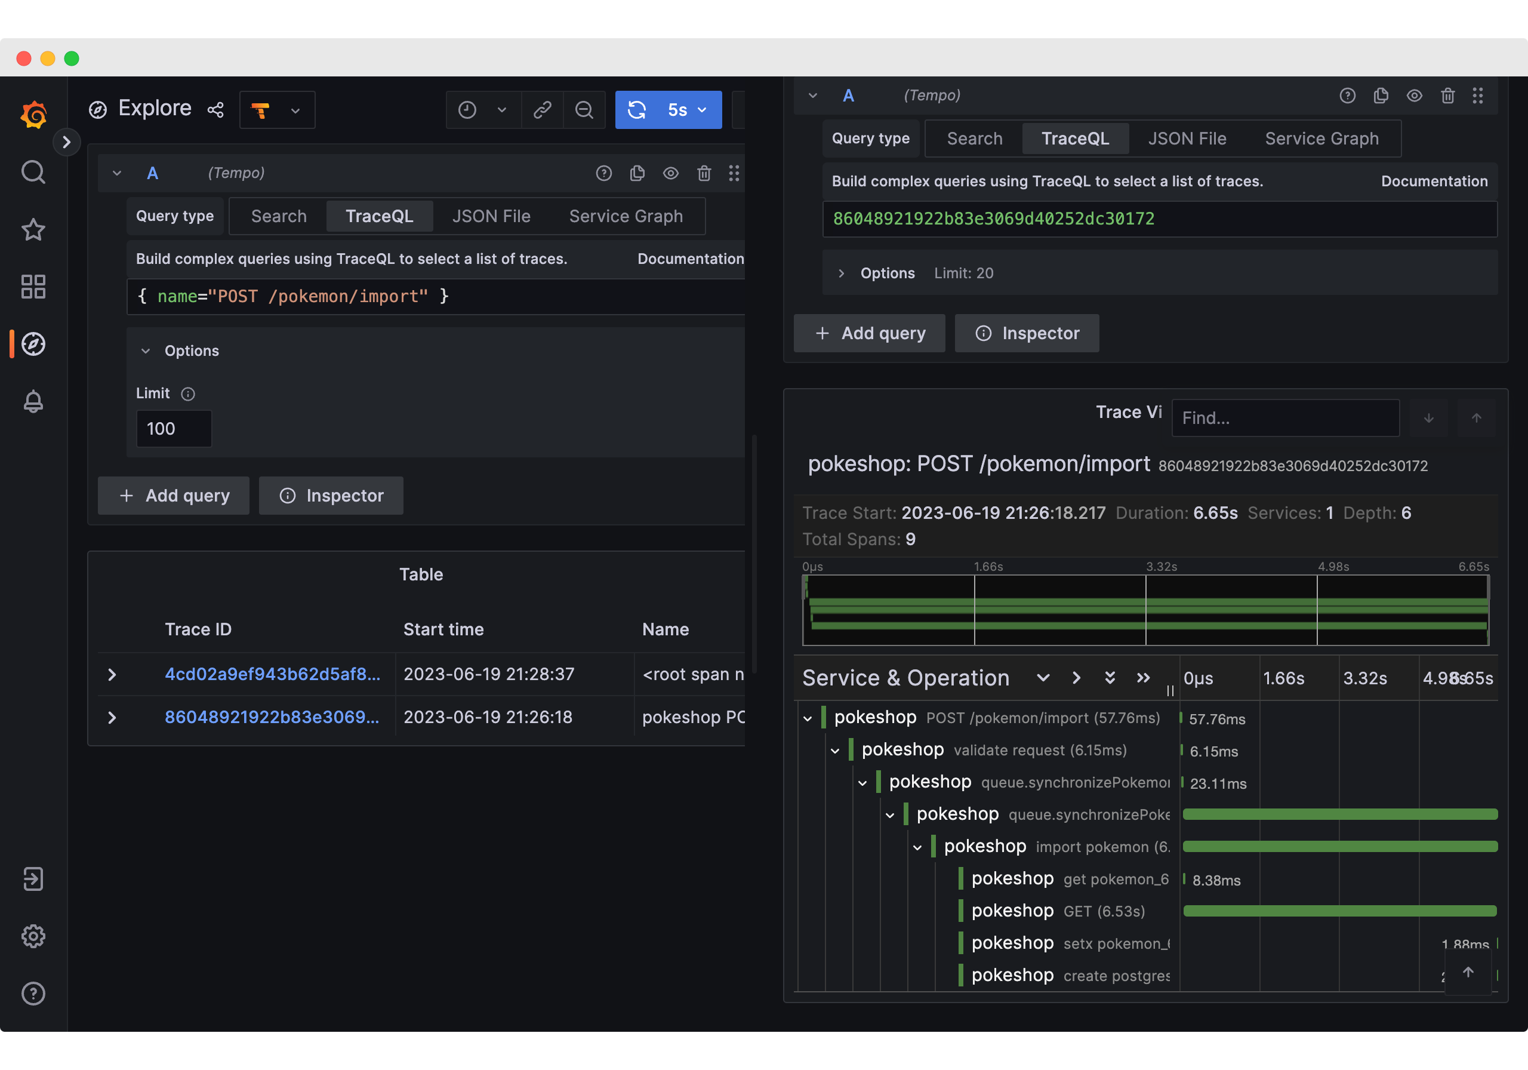
Task: Expand the 86048921922b83e3069 table row
Action: coord(112,718)
